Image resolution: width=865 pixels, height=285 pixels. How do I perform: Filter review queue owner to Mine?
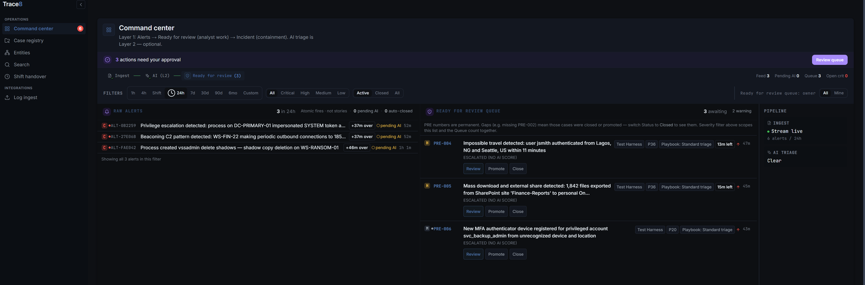pyautogui.click(x=839, y=93)
